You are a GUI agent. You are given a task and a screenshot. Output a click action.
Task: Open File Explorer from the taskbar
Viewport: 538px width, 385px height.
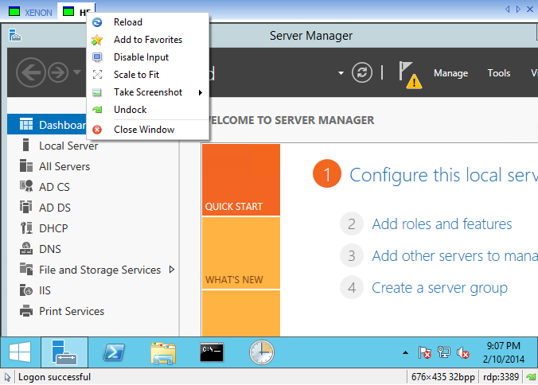pos(163,352)
